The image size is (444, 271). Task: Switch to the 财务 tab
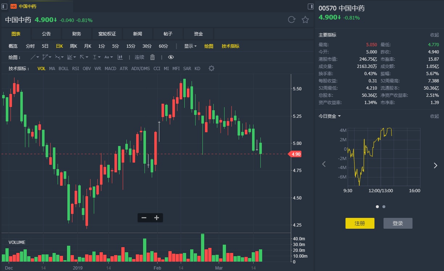(77, 34)
